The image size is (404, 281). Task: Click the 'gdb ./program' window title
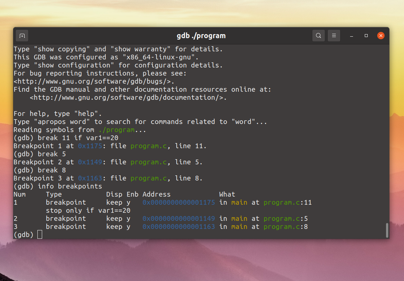click(x=201, y=36)
